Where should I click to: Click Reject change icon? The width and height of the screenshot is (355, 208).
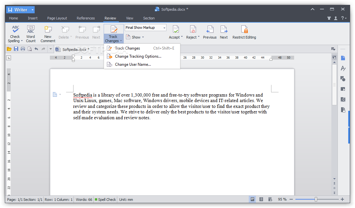(193, 29)
